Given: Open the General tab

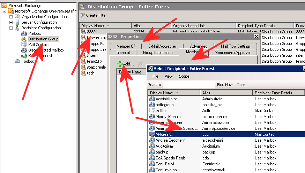Looking at the screenshot, I should [x=123, y=53].
